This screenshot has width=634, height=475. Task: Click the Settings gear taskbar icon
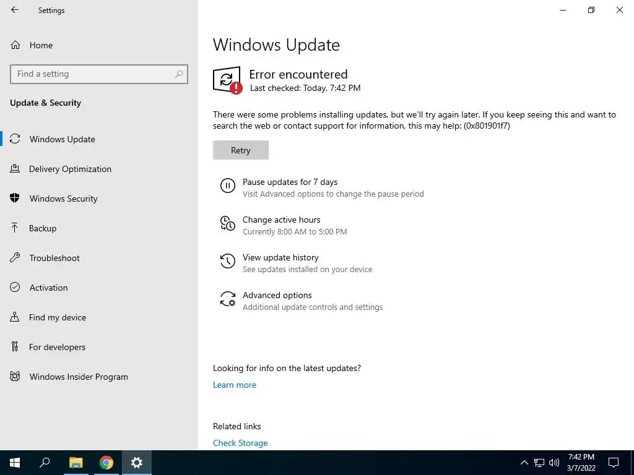[137, 463]
